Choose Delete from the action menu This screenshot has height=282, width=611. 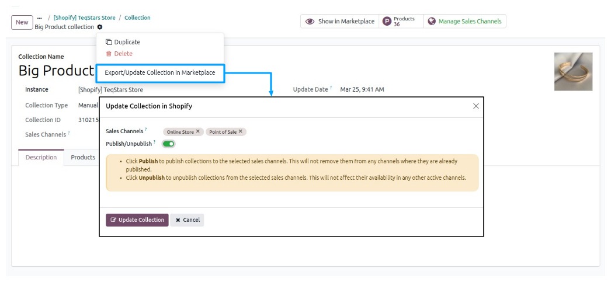point(119,54)
